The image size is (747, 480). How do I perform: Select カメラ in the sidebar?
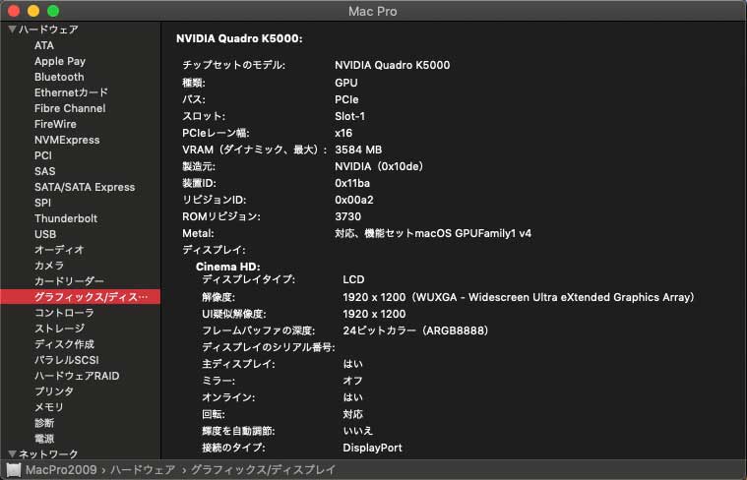49,266
